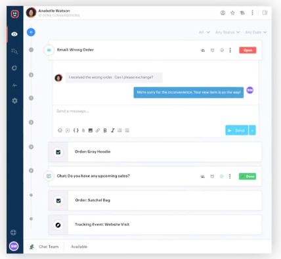
Task: Assign Wrong Order conversation to team
Action: [x=203, y=51]
